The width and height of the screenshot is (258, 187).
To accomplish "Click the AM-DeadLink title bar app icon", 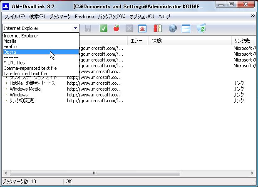I will [x=6, y=6].
